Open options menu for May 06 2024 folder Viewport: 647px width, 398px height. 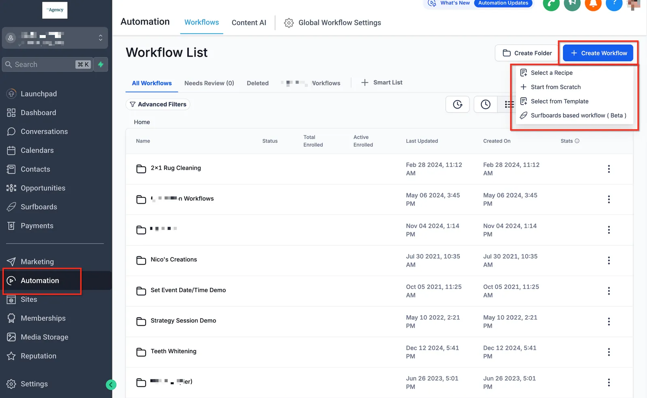coord(609,199)
